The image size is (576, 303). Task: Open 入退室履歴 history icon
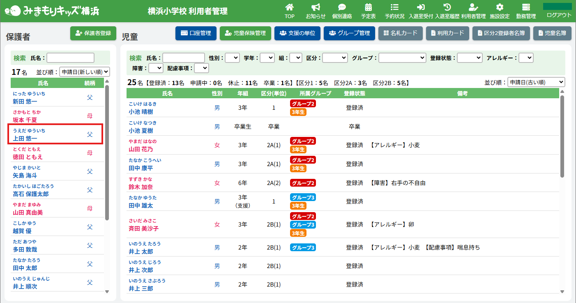click(447, 7)
